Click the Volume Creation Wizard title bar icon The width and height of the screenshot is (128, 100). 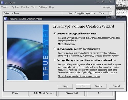(6, 19)
